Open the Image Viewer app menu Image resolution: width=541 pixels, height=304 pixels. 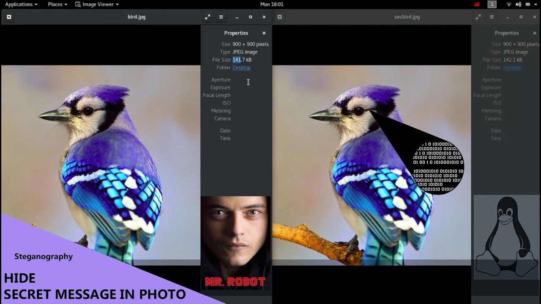[97, 4]
